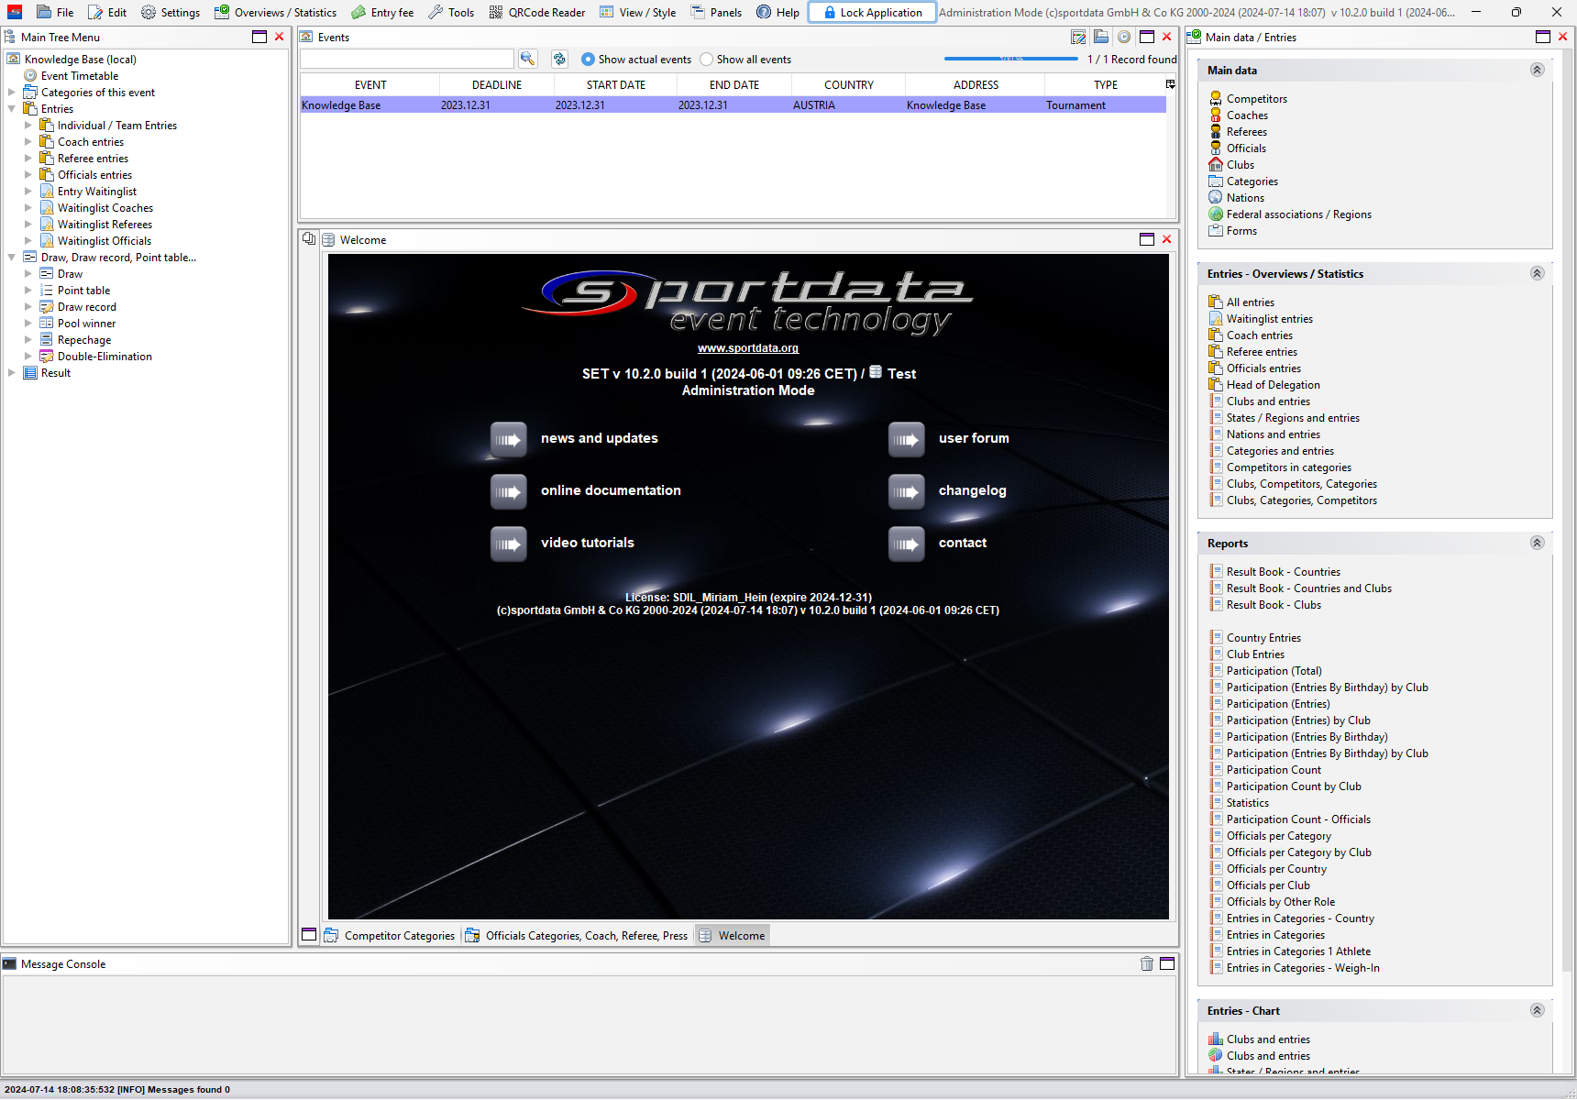Viewport: 1577px width, 1100px height.
Task: Expand the Double-Elimination tree node
Action: [28, 357]
